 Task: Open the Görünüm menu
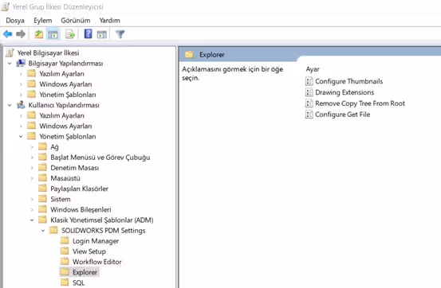[76, 21]
